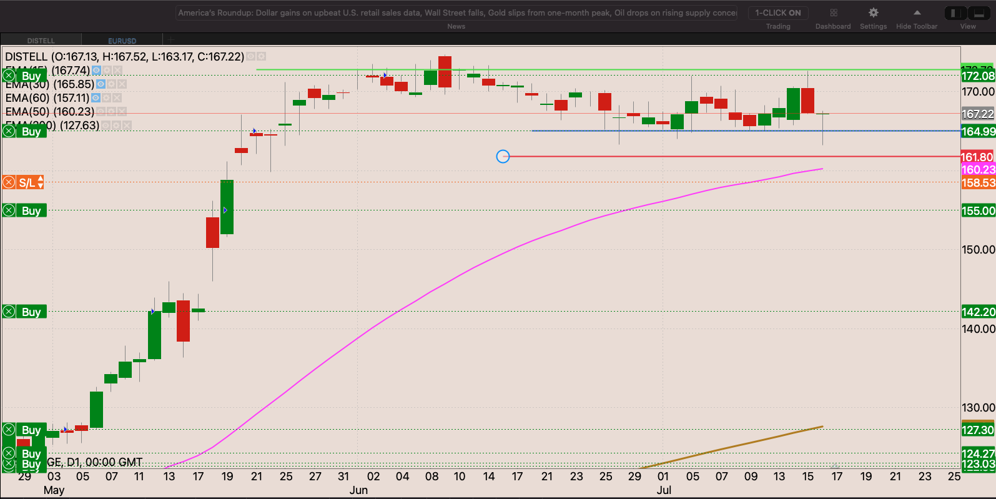Adjust S/L level with the up-down arrows
Image resolution: width=996 pixels, height=499 pixels.
41,182
